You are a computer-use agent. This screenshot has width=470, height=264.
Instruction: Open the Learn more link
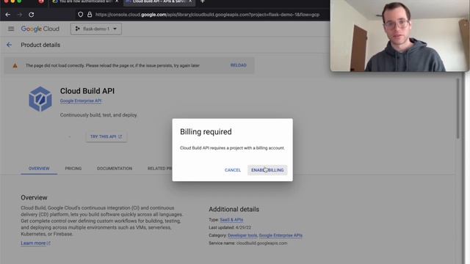point(35,243)
